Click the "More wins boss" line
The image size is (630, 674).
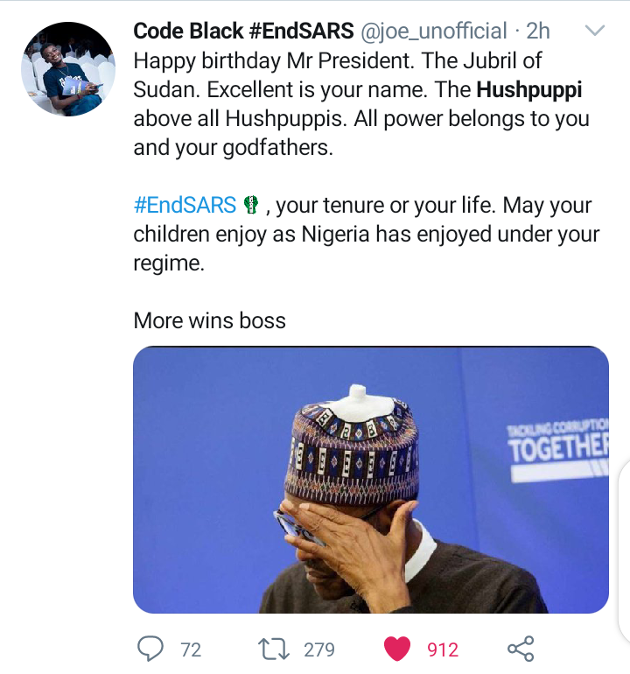click(209, 320)
